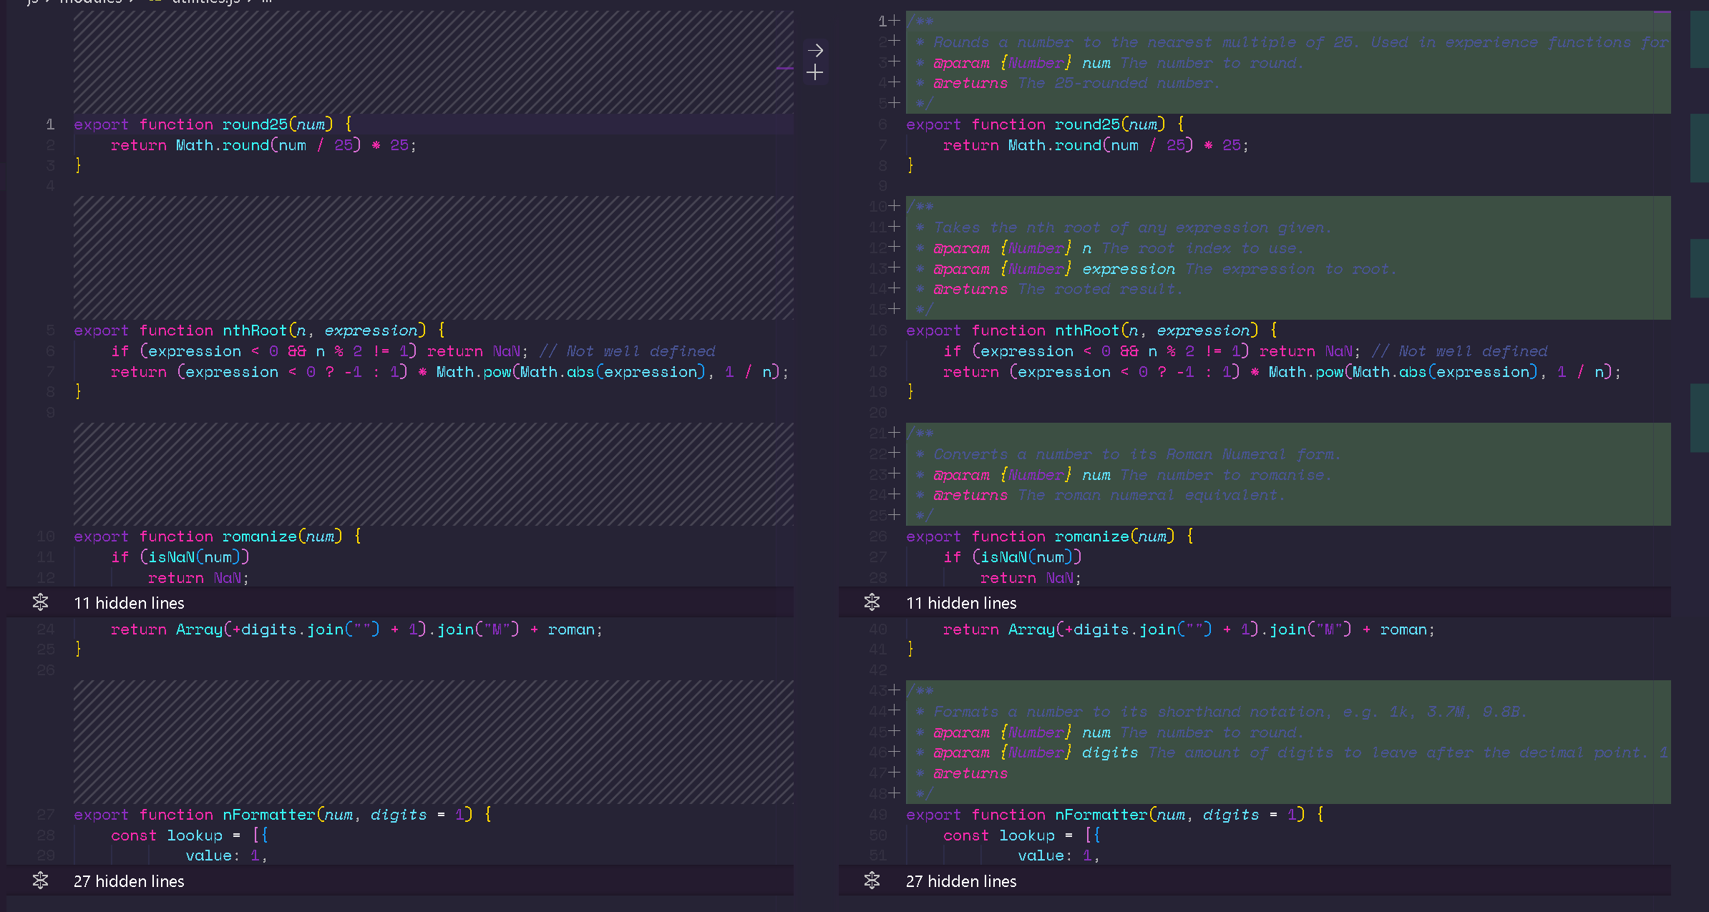Click the plus marker beside added line 25

(895, 515)
